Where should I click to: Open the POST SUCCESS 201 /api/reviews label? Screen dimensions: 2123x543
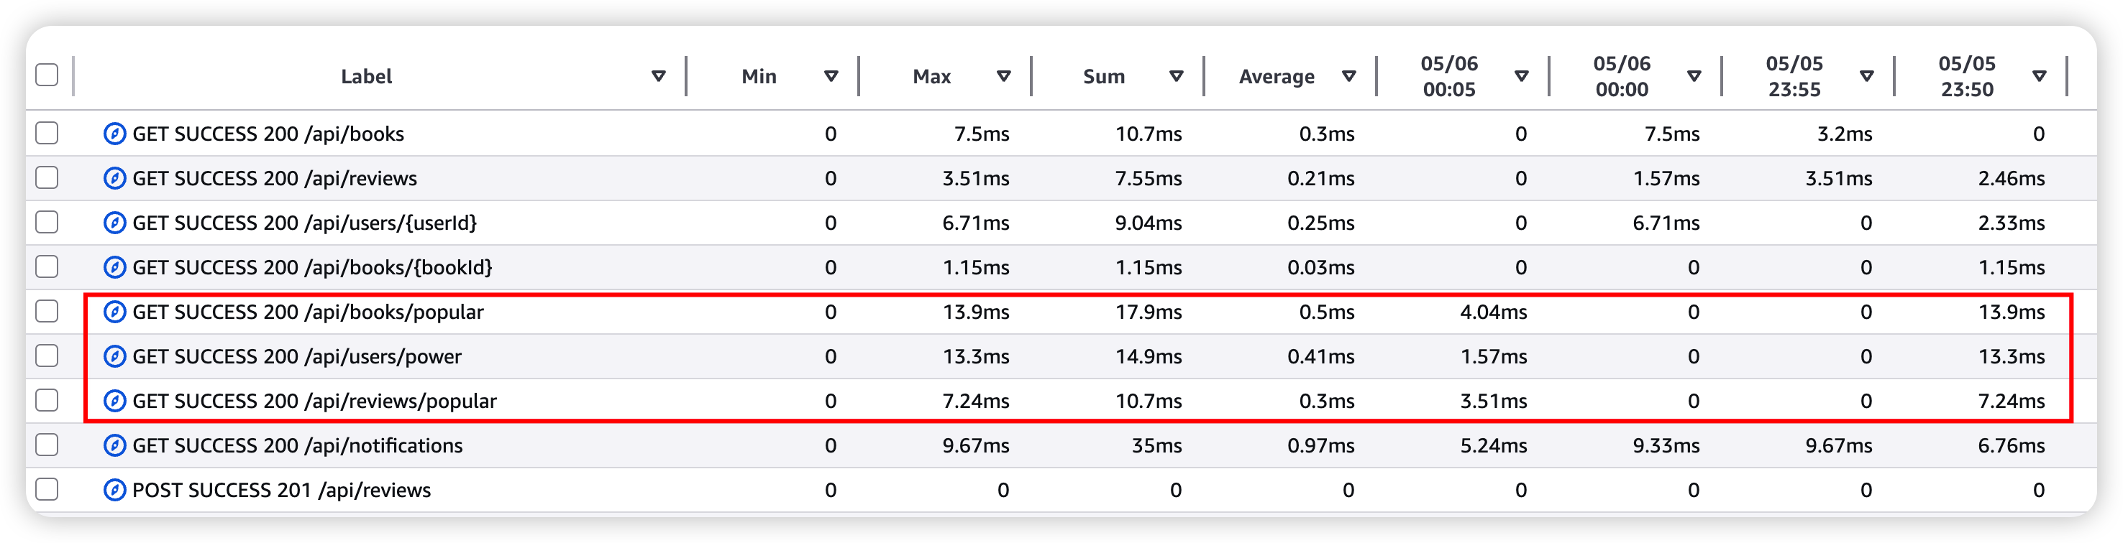[281, 490]
